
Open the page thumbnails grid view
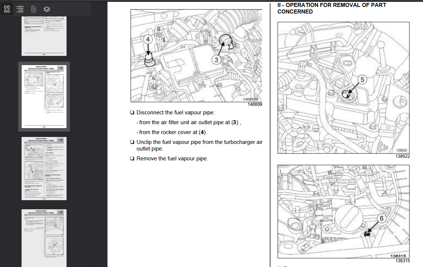point(7,9)
